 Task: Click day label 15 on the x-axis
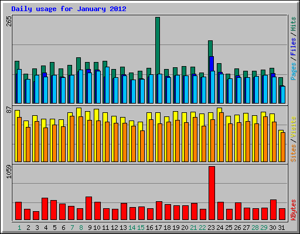(141, 228)
